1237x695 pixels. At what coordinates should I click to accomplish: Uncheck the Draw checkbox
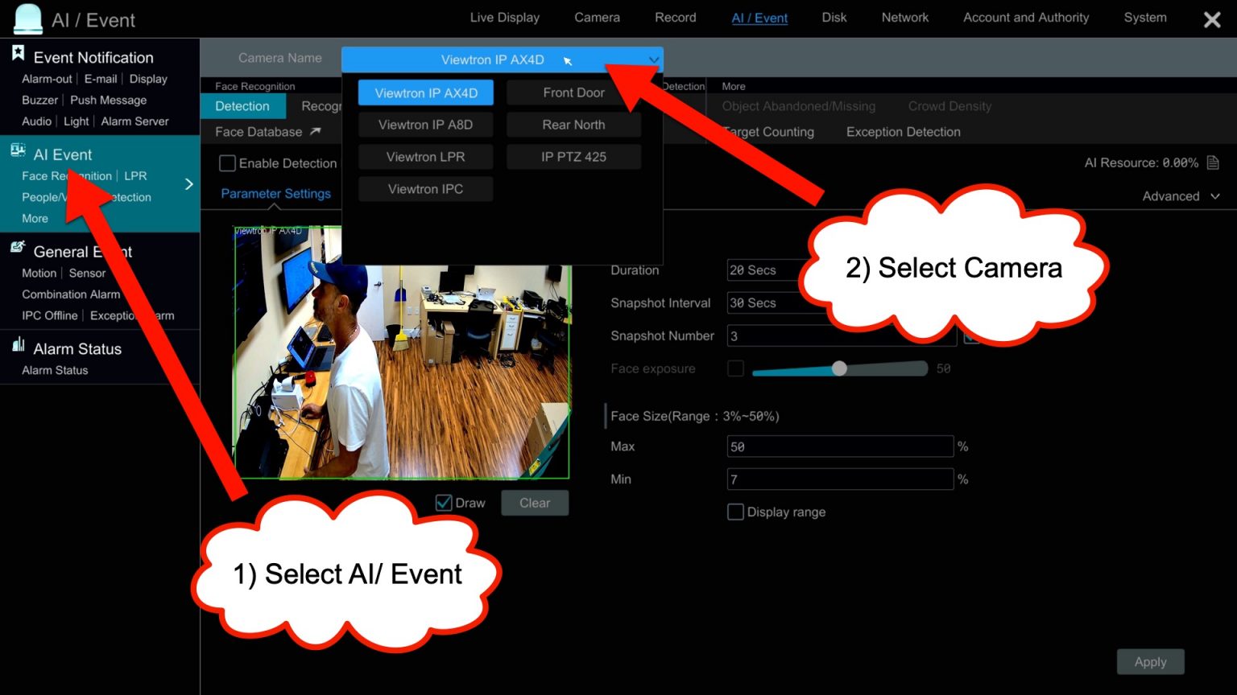point(444,503)
